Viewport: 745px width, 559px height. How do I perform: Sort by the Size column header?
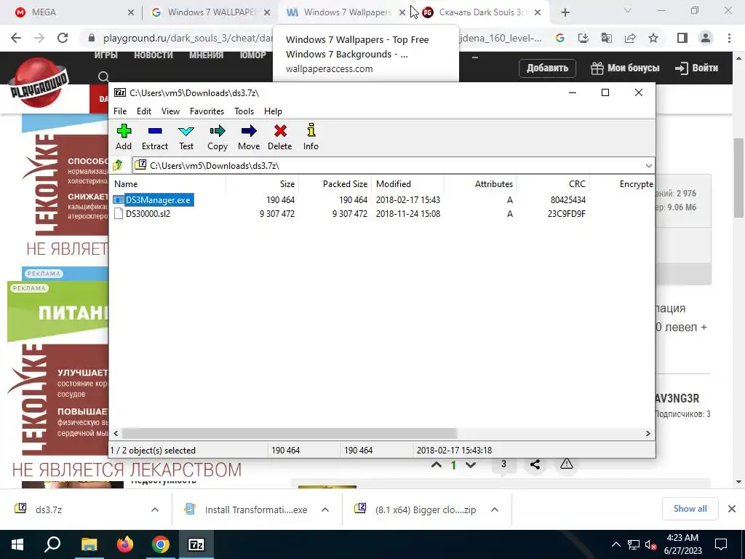click(x=262, y=184)
